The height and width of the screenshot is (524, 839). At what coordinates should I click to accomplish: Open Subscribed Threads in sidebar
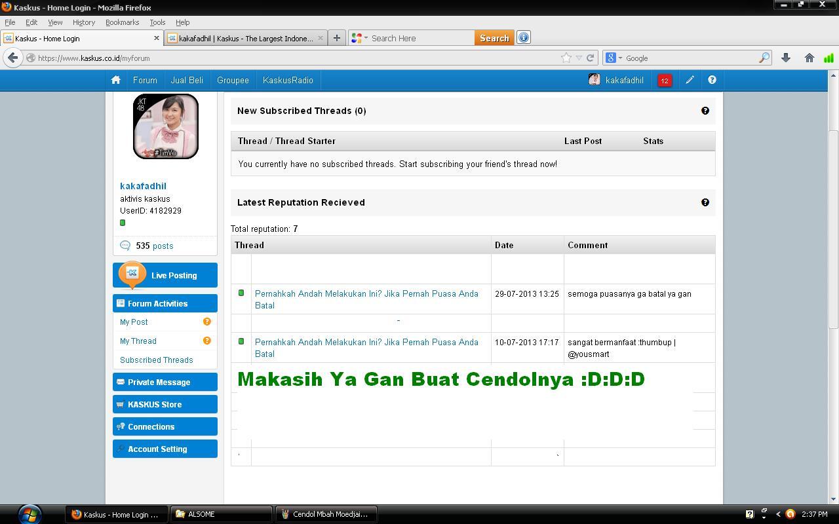[x=156, y=360]
